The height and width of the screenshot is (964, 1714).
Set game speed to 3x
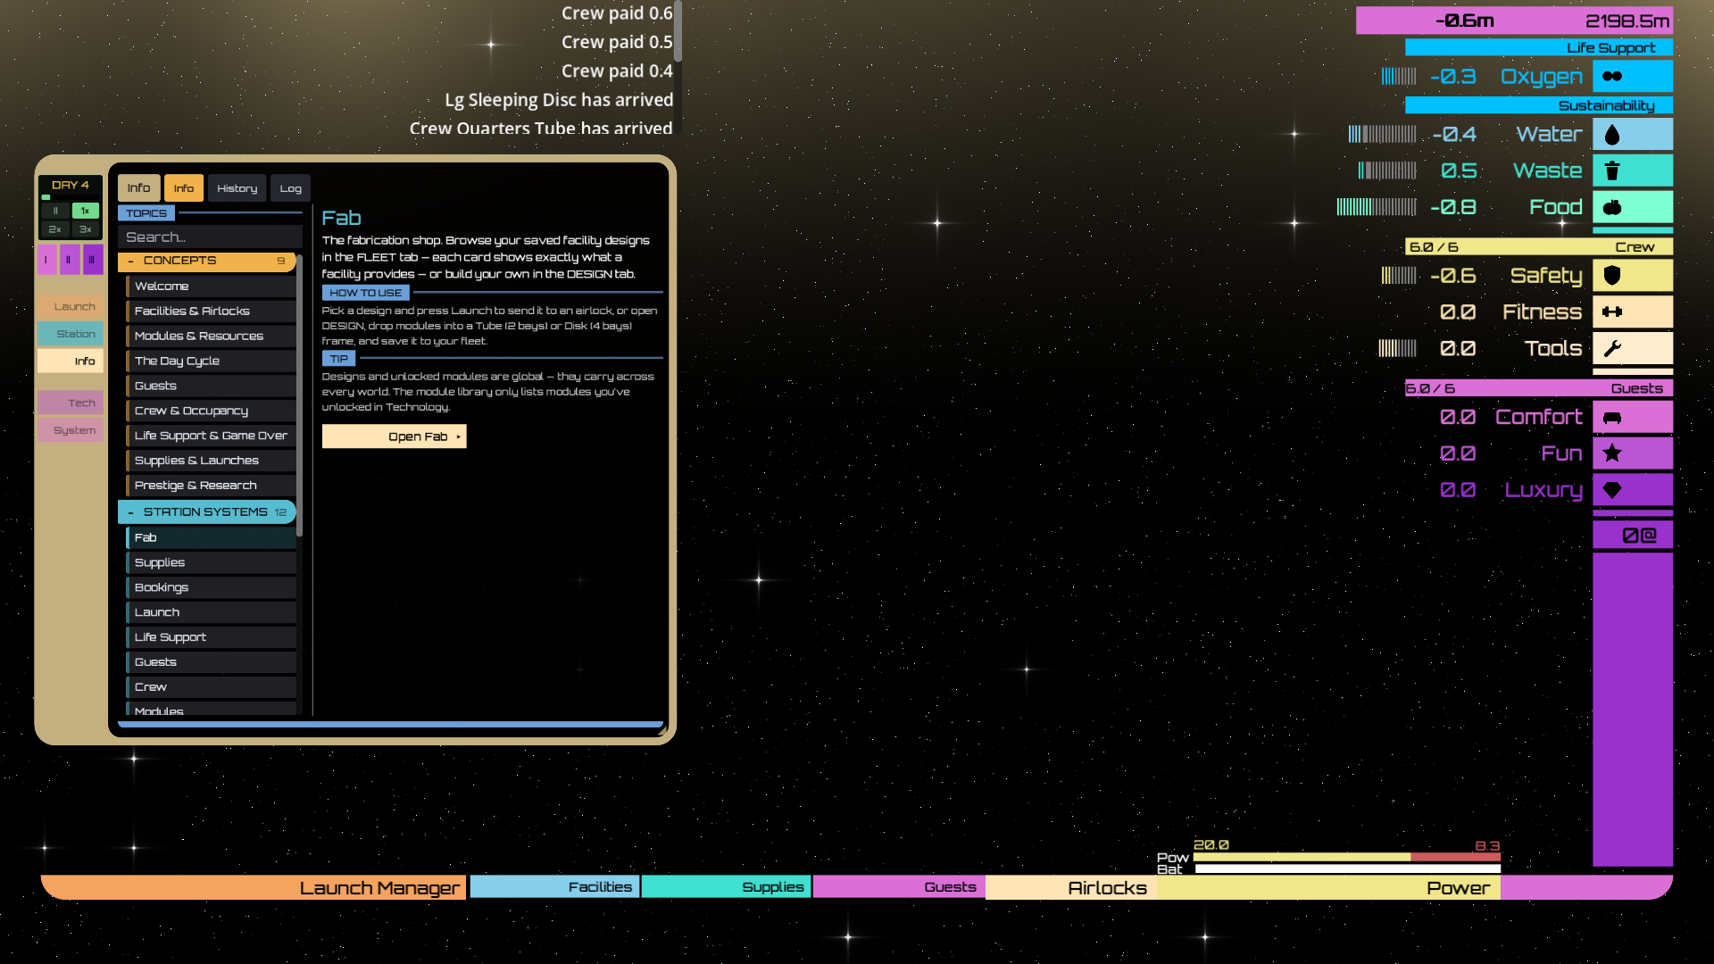pyautogui.click(x=86, y=229)
